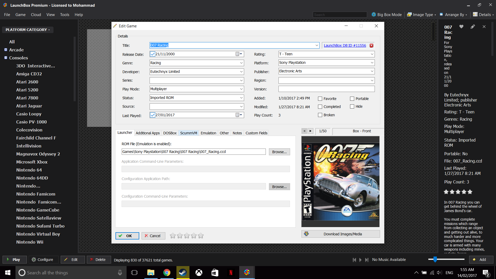Uncheck the Last Played date checkbox
Image resolution: width=496 pixels, height=279 pixels.
point(153,115)
